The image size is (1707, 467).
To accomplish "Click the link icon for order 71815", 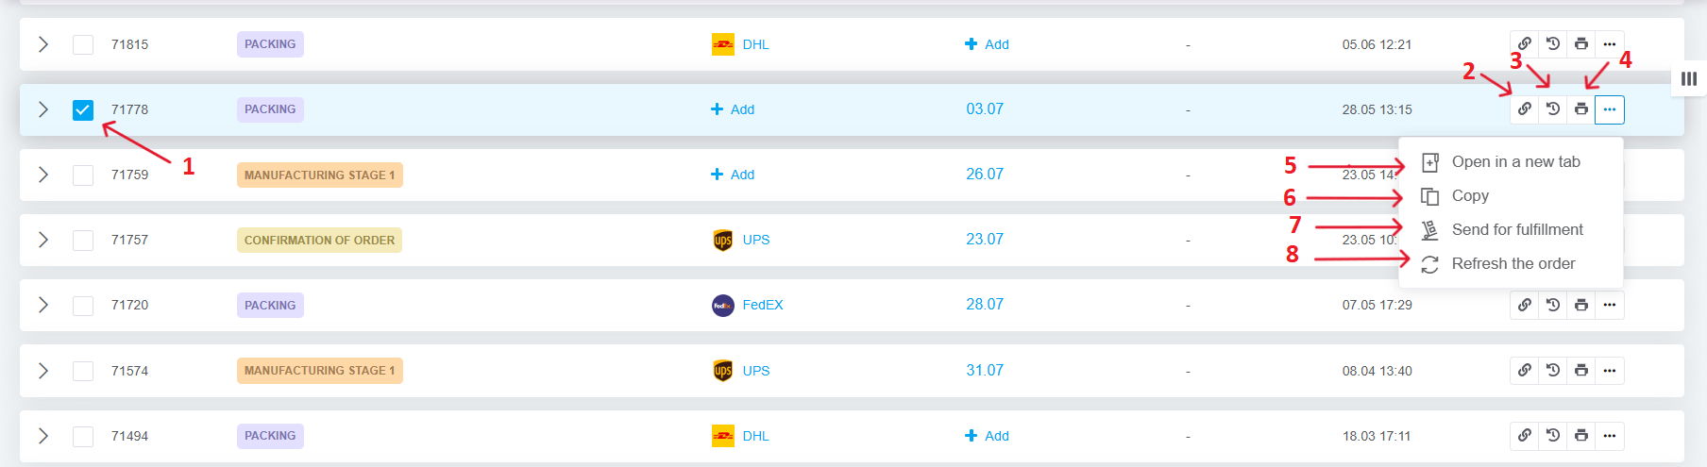I will coord(1525,44).
